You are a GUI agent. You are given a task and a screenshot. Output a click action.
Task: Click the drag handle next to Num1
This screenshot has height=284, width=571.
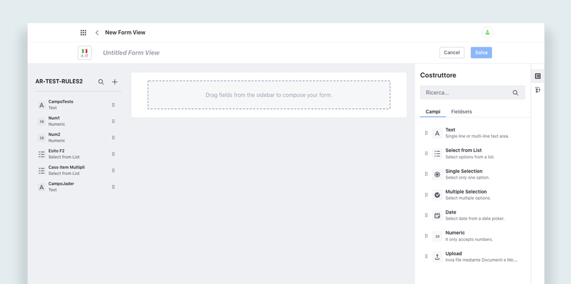click(114, 121)
